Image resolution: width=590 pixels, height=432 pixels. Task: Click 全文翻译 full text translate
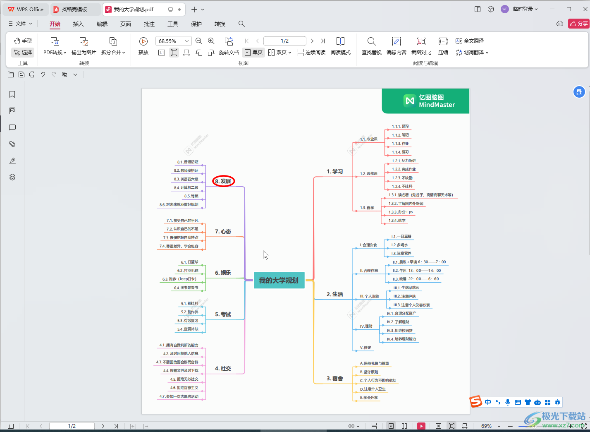(x=470, y=41)
